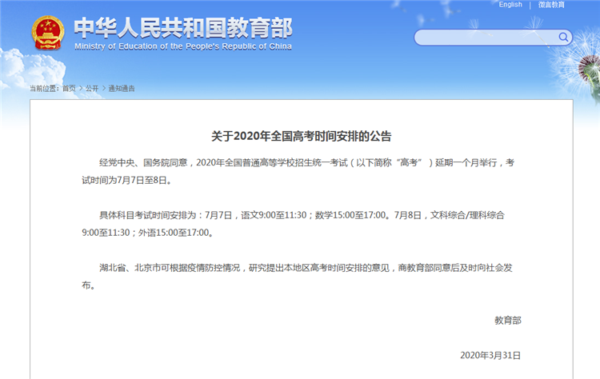The width and height of the screenshot is (600, 379).
Task: Open the 微言教育 link
Action: tap(551, 5)
